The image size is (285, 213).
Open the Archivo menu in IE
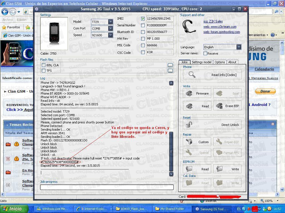[8, 20]
